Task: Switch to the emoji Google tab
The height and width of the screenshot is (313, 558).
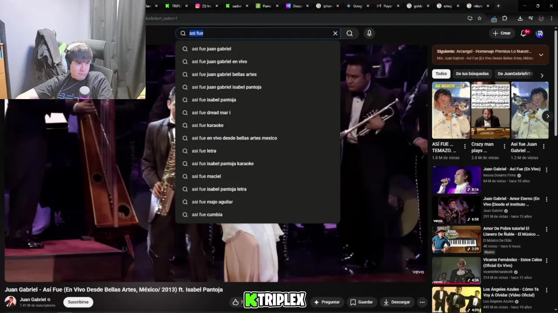Action: [447, 6]
